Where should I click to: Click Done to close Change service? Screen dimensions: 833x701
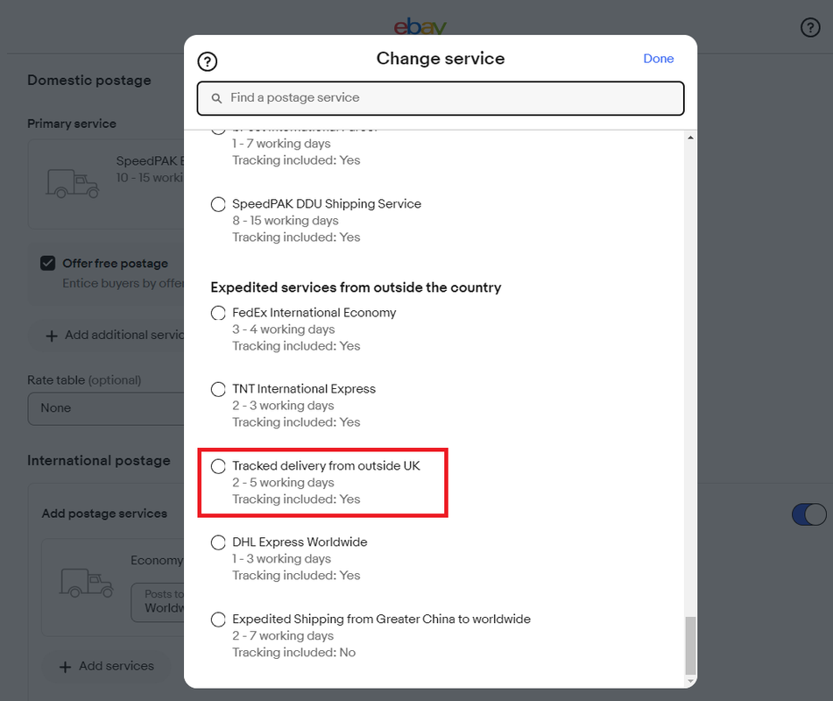(x=658, y=59)
